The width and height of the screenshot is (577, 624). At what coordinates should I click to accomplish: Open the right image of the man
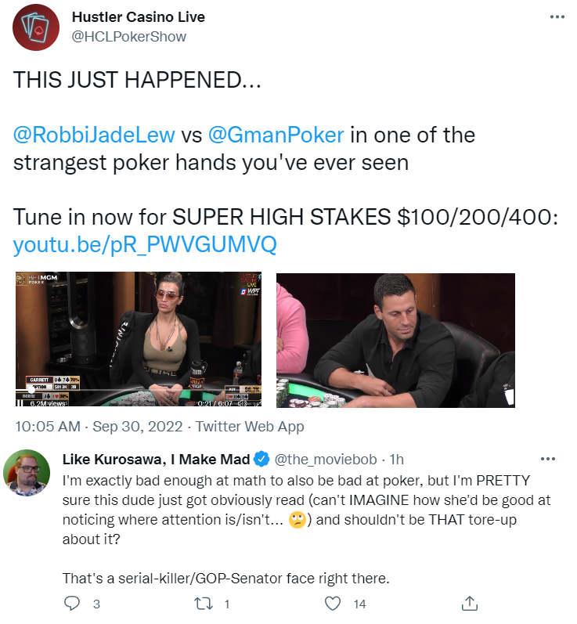tap(395, 340)
